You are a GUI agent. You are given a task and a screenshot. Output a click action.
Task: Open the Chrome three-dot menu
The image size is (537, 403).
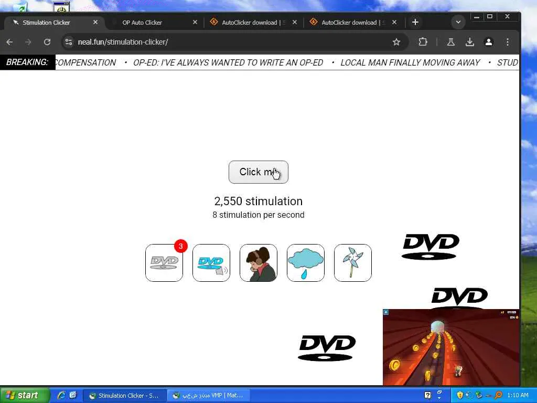pyautogui.click(x=508, y=42)
